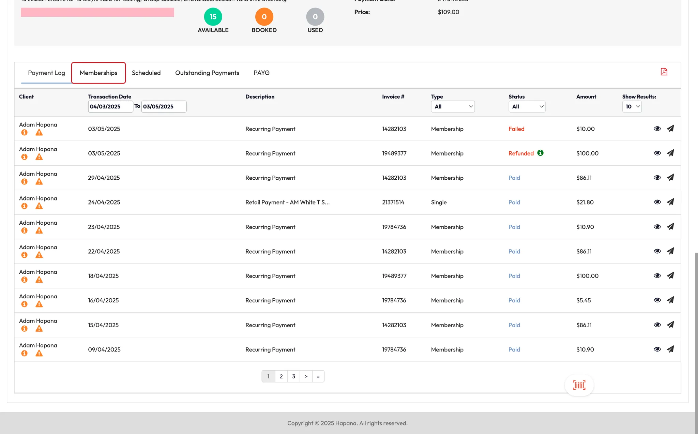The image size is (698, 434).
Task: View the 09/04/2025 payment with eye icon
Action: (x=657, y=349)
